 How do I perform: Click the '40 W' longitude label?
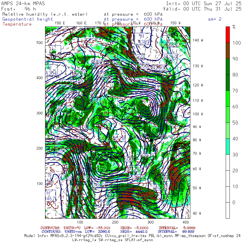pos(197,213)
